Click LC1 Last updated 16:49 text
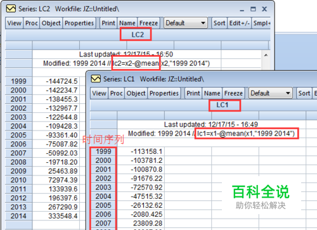Image resolution: width=317 pixels, height=230 pixels. (x=211, y=124)
